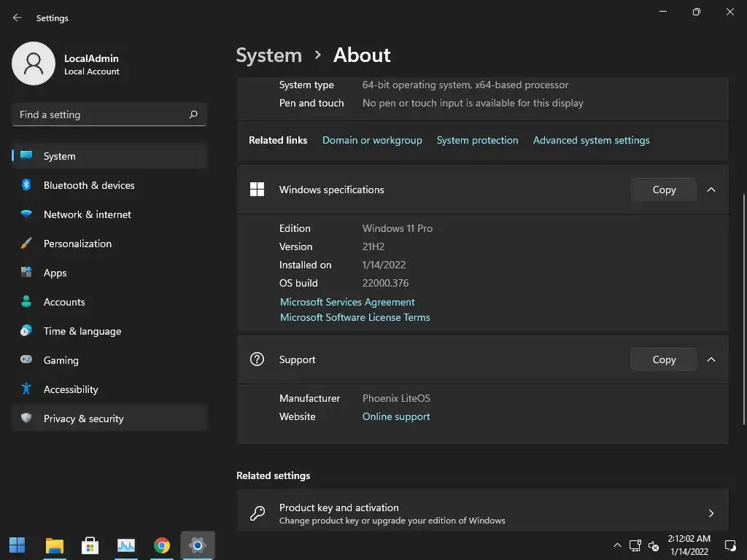Click the Settings gear taskbar icon
This screenshot has width=747, height=560.
pyautogui.click(x=197, y=545)
